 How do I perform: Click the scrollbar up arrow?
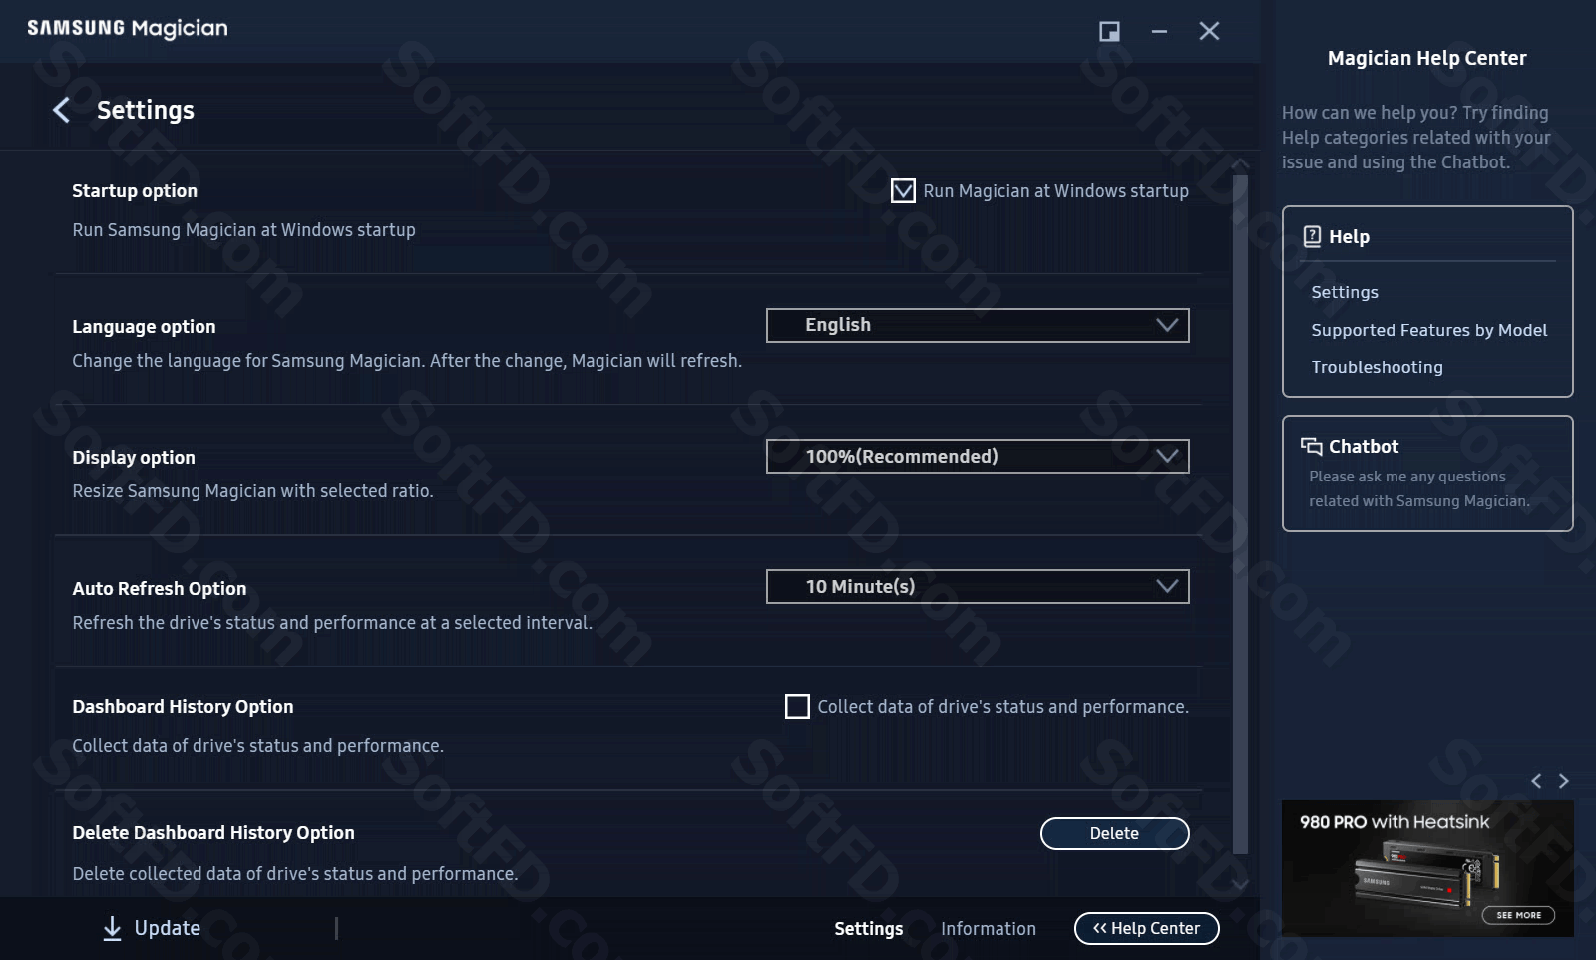click(1240, 163)
